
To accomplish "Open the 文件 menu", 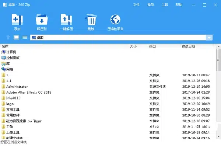I will (136, 5).
